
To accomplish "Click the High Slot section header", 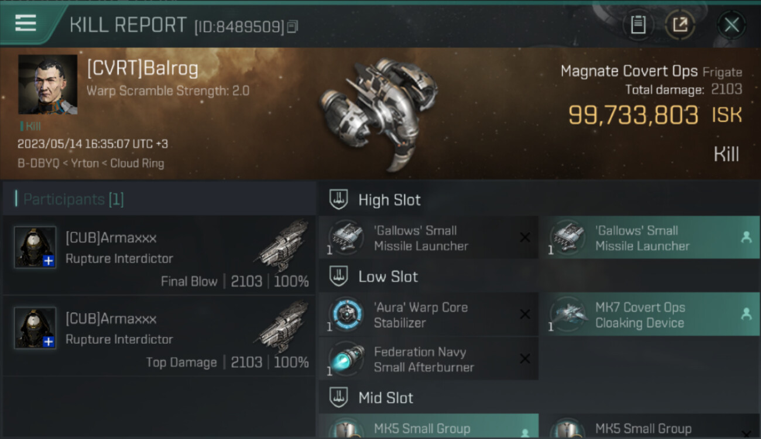I will click(x=389, y=200).
